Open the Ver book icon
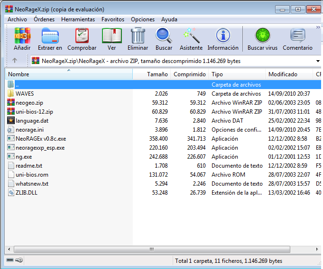This screenshot has width=323, height=269. pyautogui.click(x=112, y=36)
